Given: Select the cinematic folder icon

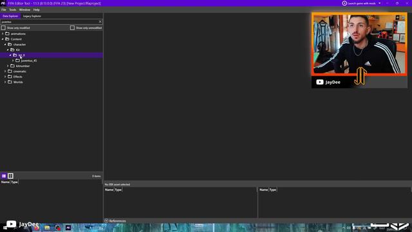Looking at the screenshot, I should tap(10, 72).
